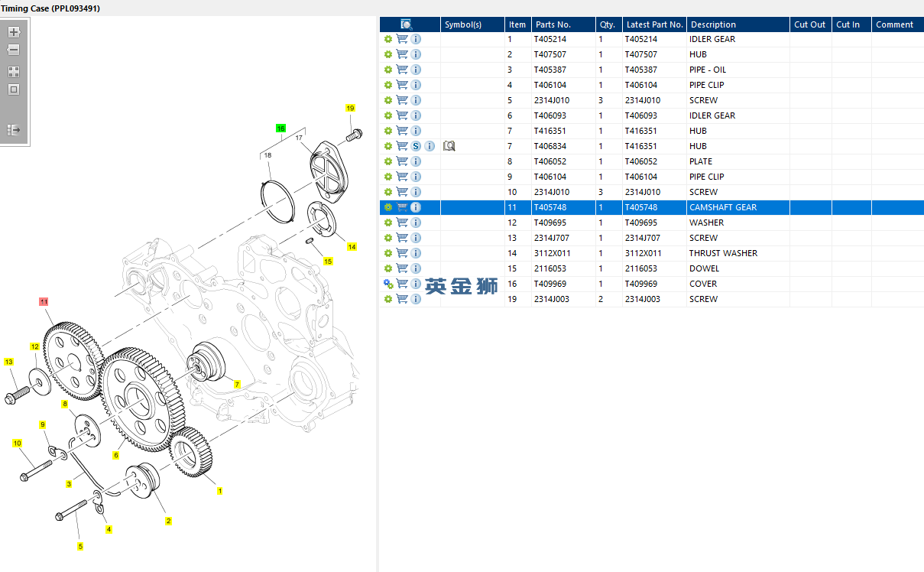Sort by Latest Part No. column header
Viewport: 924px width, 572px height.
pyautogui.click(x=654, y=24)
